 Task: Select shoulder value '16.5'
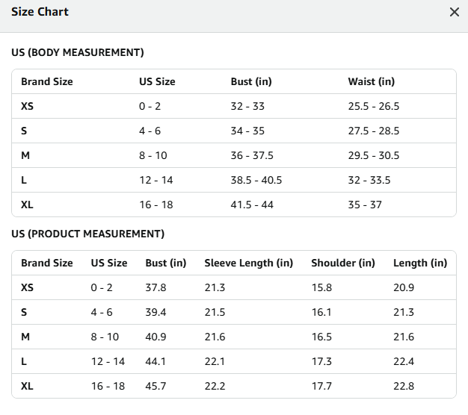tap(321, 337)
